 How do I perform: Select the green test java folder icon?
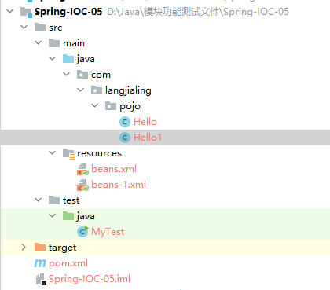tap(68, 216)
